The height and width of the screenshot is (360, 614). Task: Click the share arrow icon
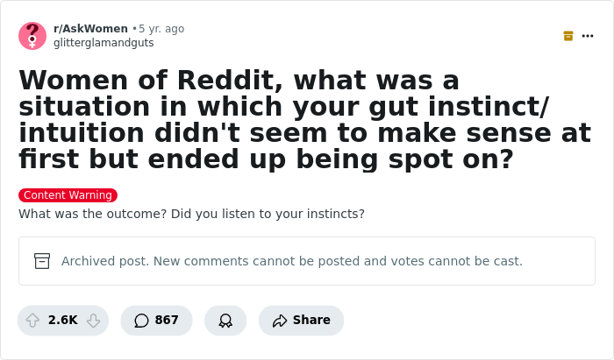[x=280, y=321]
